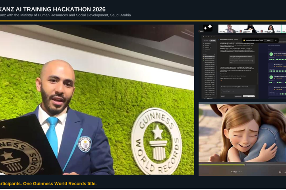Open Artifacts in the sidebar

[x=207, y=45]
